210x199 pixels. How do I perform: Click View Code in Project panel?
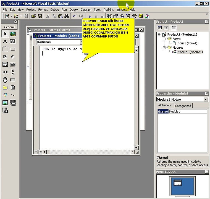click(160, 28)
